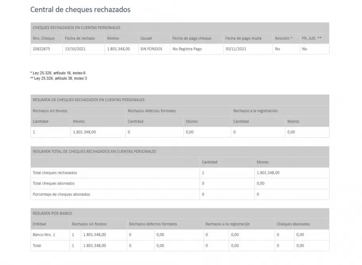Select the PR. JUD. ** column header
The image size is (362, 265).
pos(312,38)
